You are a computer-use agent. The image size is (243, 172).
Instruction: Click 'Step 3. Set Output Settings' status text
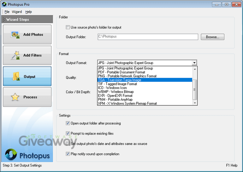22,165
